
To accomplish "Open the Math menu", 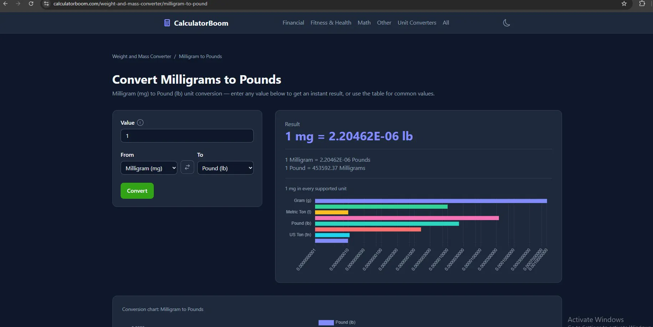I will click(364, 23).
